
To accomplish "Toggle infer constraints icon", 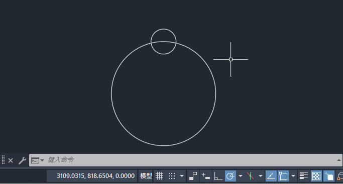I will tap(193, 176).
